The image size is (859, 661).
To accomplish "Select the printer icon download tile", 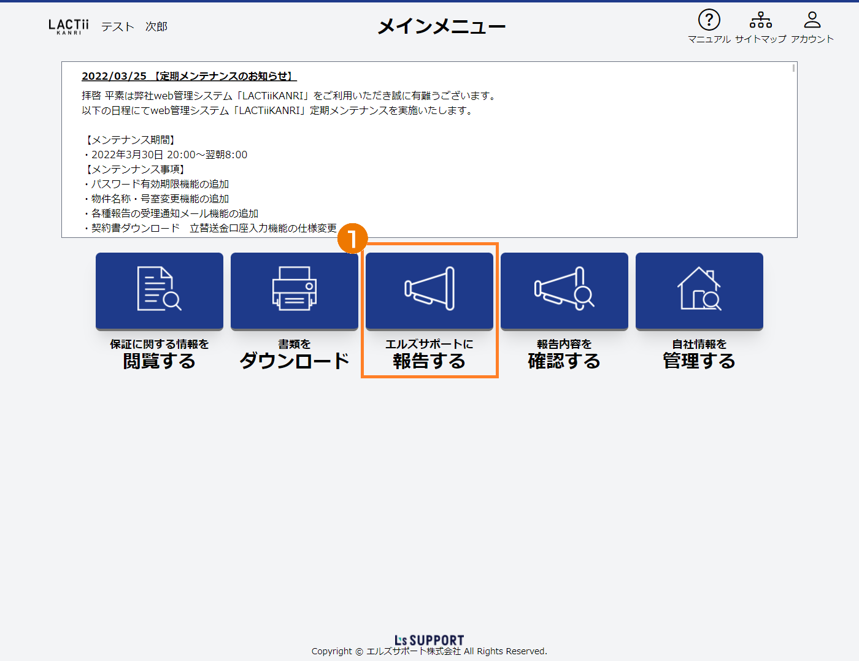I will [295, 291].
